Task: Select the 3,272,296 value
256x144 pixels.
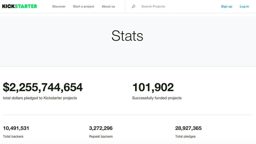Action: pyautogui.click(x=101, y=128)
